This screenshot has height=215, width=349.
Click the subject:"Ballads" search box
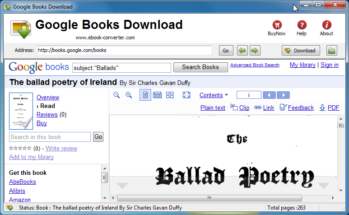pos(121,68)
